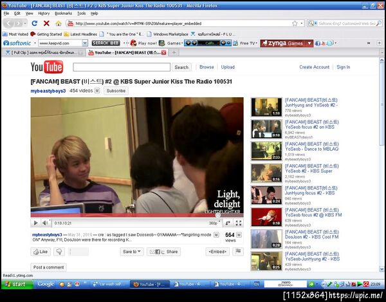Expand the 554 views statistics arrow
The image size is (386, 302).
tap(239, 235)
